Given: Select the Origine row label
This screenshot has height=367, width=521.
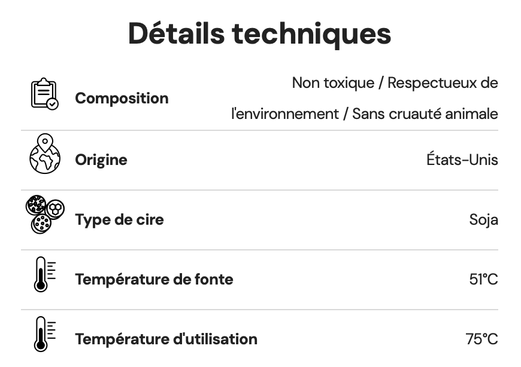Looking at the screenshot, I should pos(101,160).
